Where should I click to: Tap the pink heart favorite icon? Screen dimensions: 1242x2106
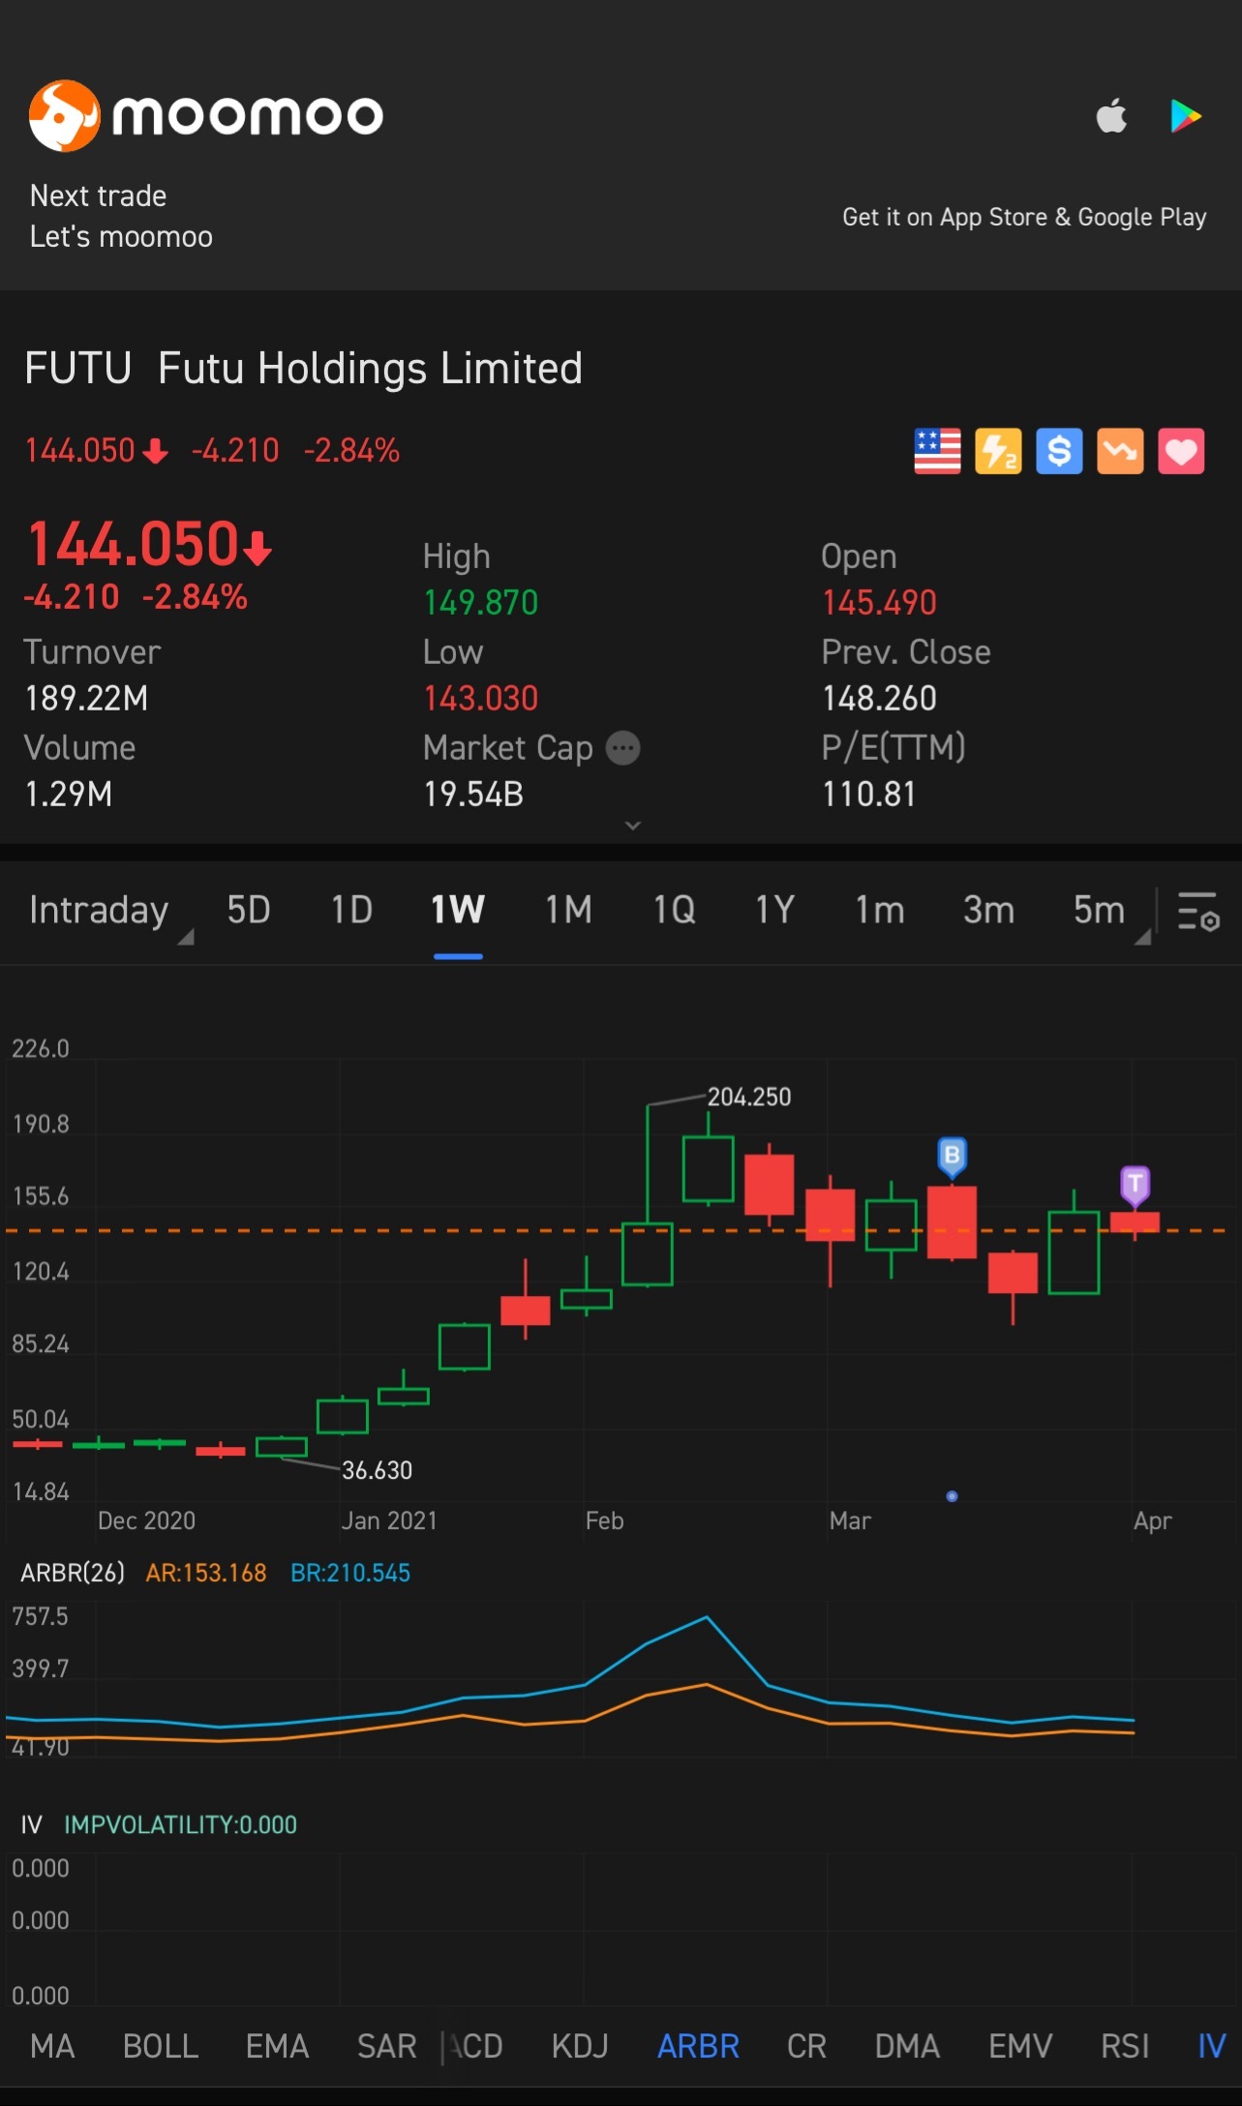[x=1181, y=451]
